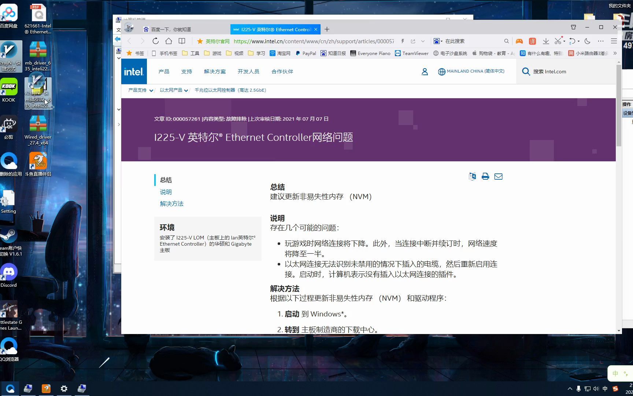Viewport: 633px width, 396px height.
Task: Click the 搜索 Intel.com search field
Action: [566, 71]
